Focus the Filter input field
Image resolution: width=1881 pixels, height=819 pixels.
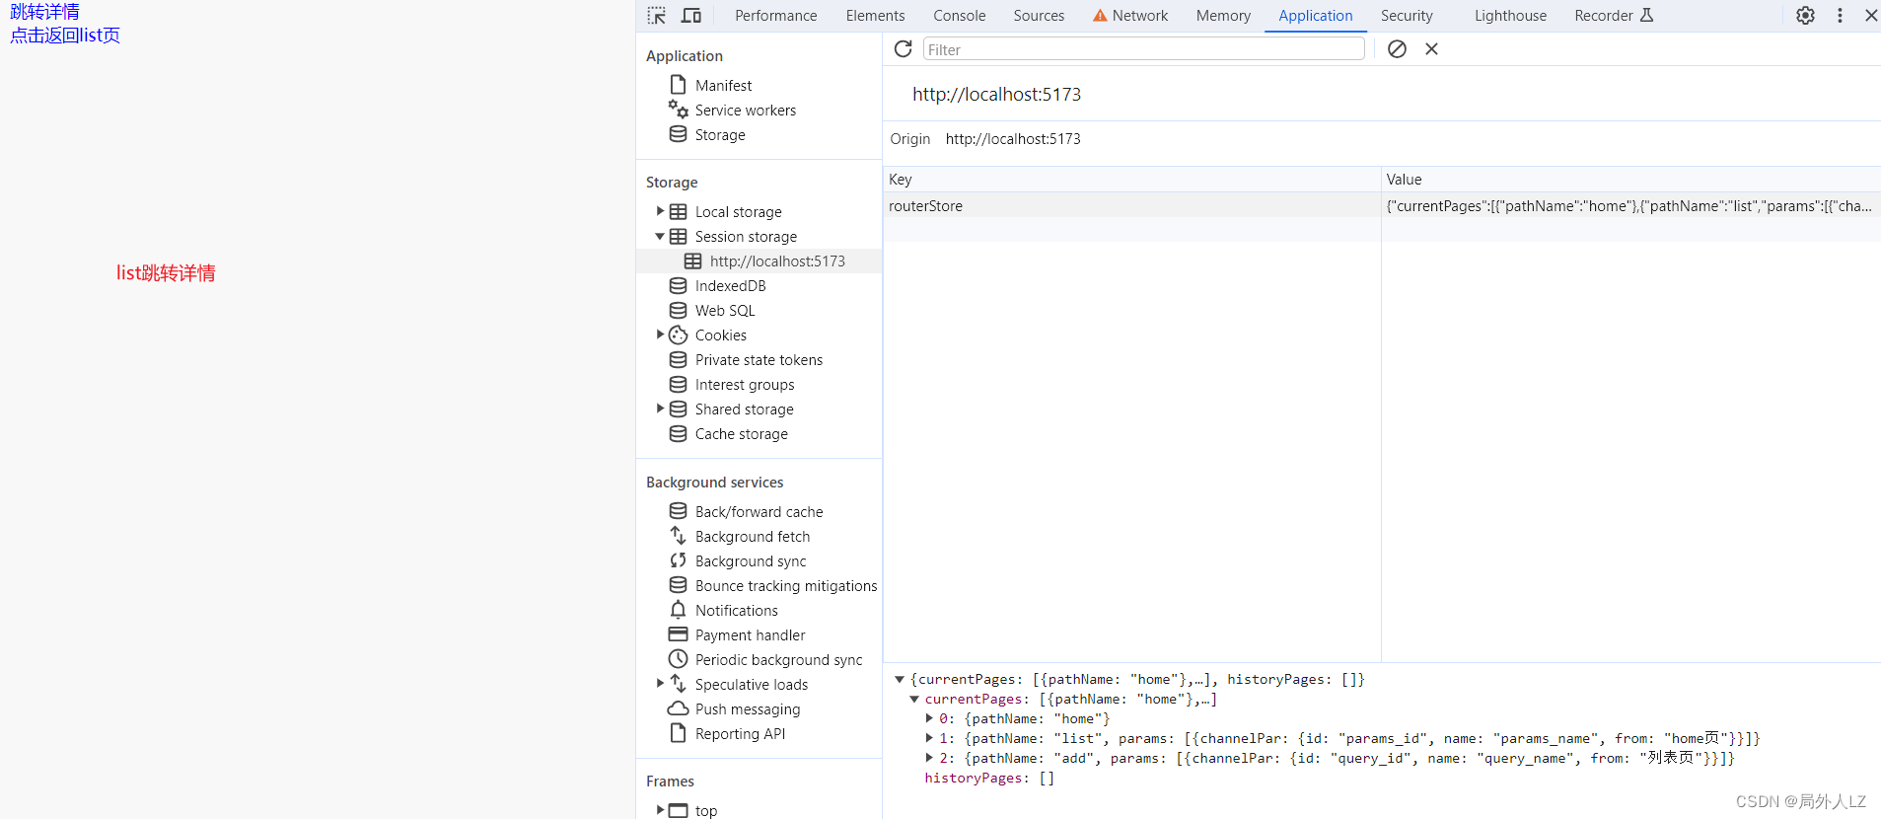1144,49
